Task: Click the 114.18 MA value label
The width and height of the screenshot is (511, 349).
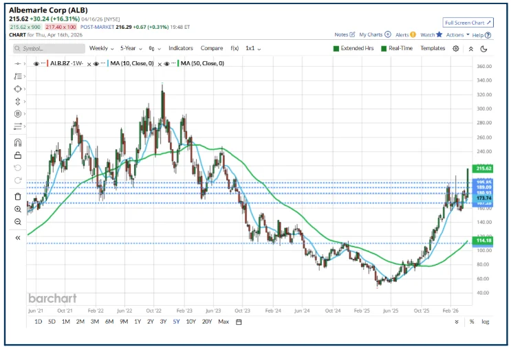Action: pyautogui.click(x=483, y=240)
